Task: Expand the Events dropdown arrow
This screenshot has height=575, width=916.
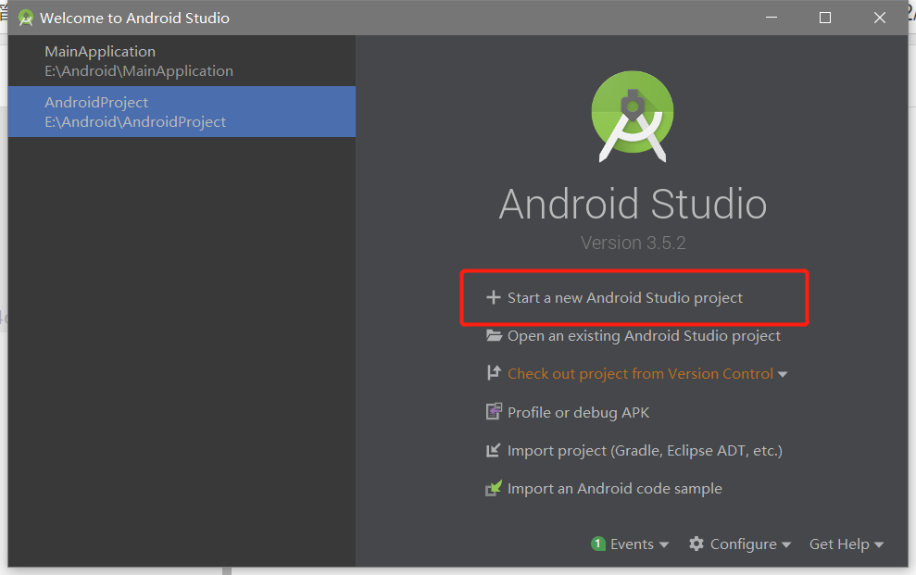Action: pyautogui.click(x=664, y=544)
